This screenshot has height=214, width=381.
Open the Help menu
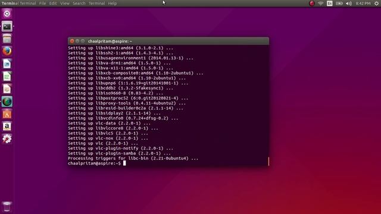coord(113,4)
